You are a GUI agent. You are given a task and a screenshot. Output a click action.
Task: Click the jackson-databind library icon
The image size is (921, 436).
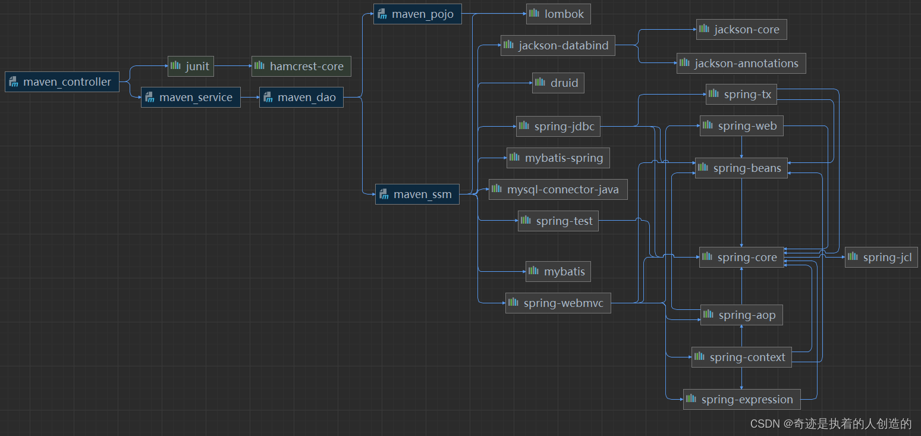pos(508,45)
